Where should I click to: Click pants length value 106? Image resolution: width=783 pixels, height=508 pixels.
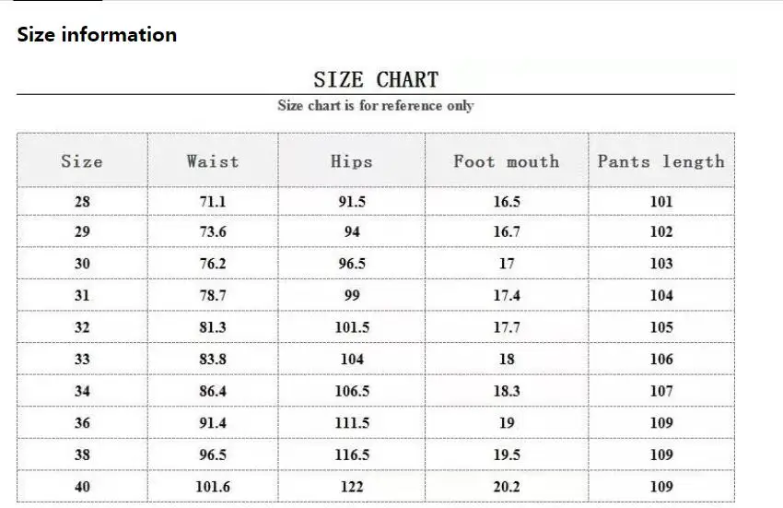tap(661, 359)
